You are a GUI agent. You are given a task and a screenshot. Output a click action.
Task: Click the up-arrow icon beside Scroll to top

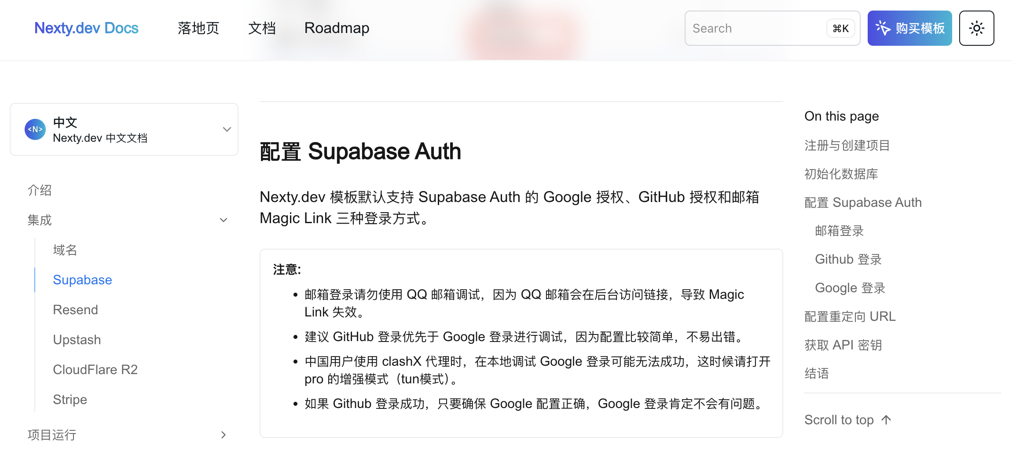coord(886,420)
